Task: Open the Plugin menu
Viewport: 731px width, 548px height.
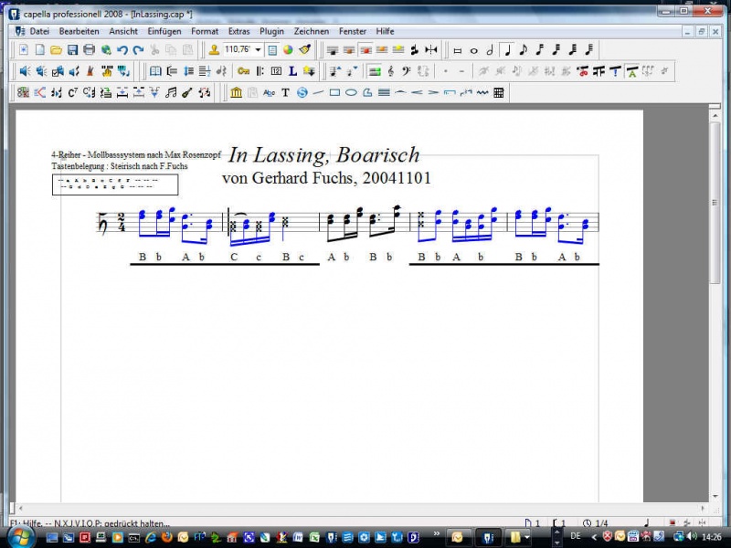Action: tap(271, 31)
